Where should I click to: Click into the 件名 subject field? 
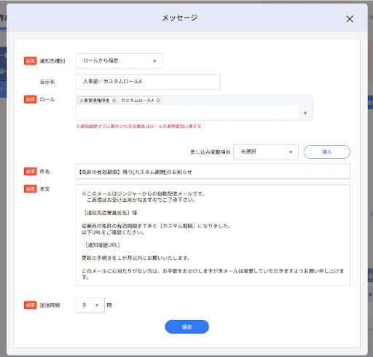(213, 172)
